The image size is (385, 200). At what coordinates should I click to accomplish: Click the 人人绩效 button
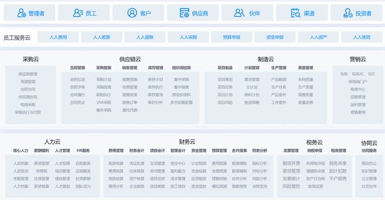[361, 37]
